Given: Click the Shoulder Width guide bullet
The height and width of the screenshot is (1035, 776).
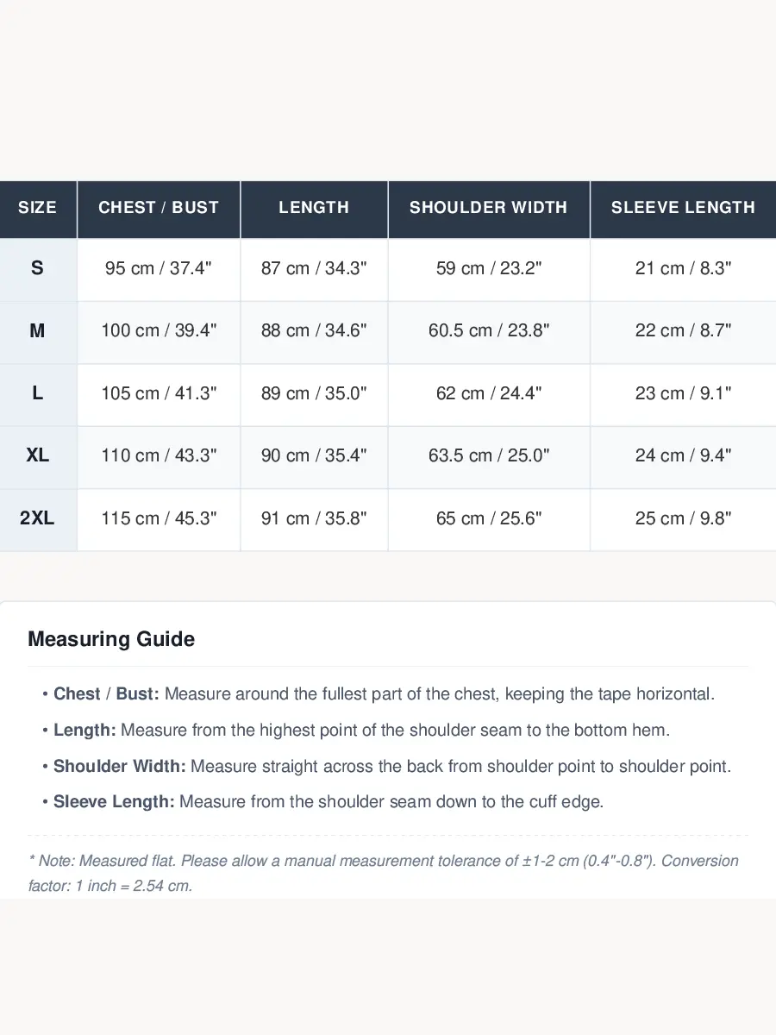Looking at the screenshot, I should tap(386, 766).
